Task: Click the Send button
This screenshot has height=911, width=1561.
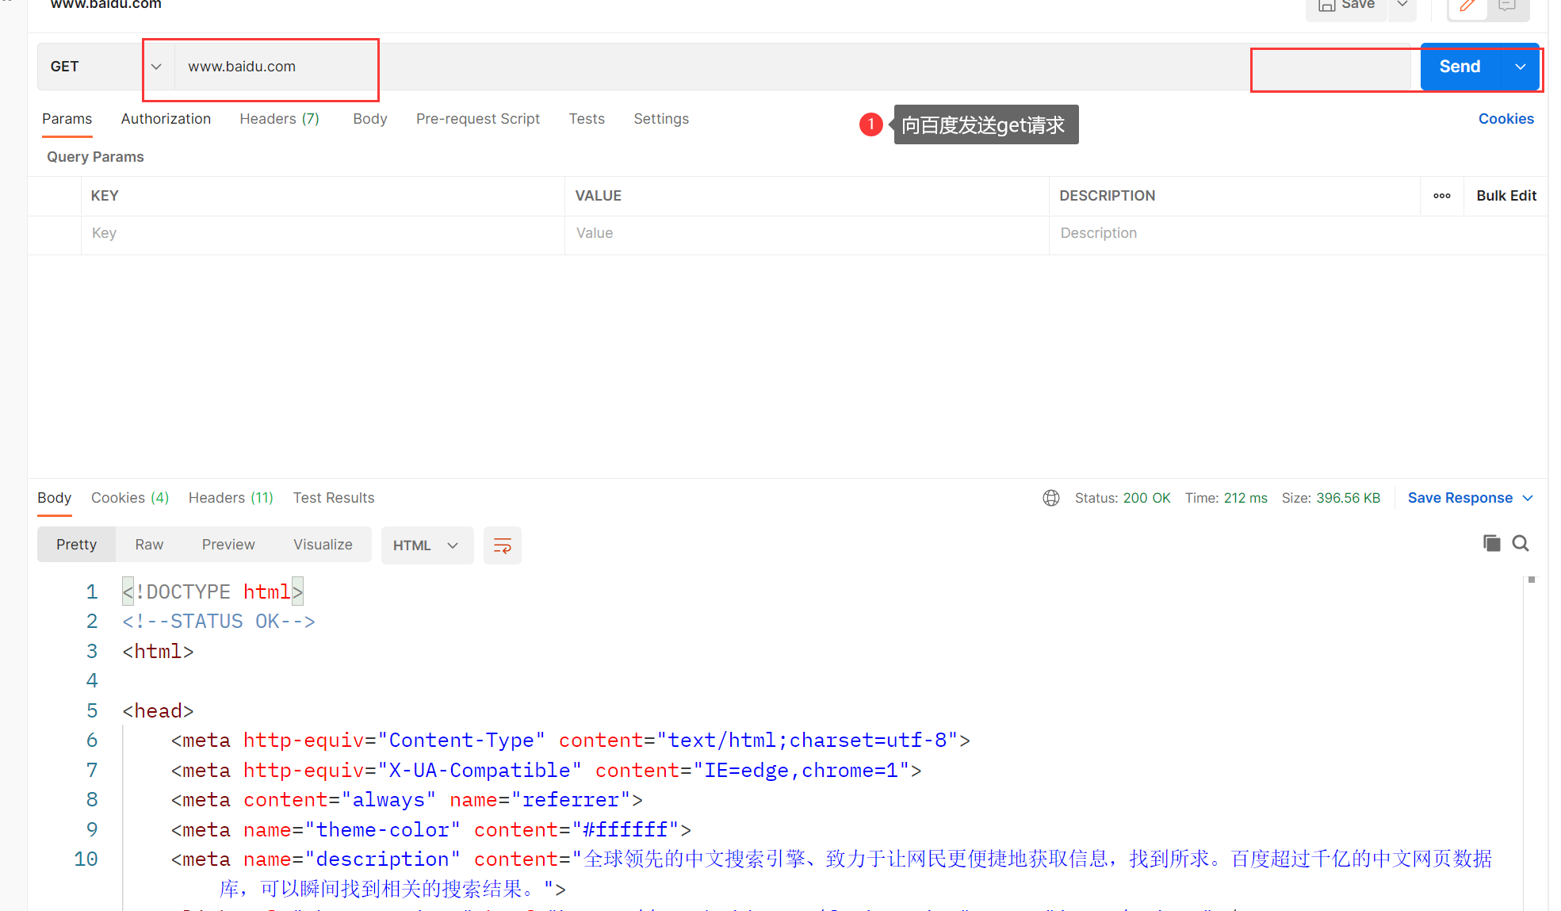Action: point(1460,67)
